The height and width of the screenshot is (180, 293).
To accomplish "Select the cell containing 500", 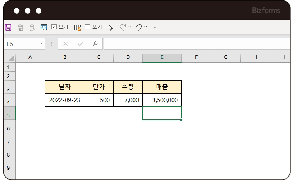I will tap(99, 100).
